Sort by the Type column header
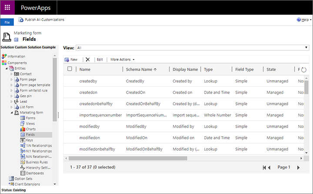 click(x=208, y=69)
